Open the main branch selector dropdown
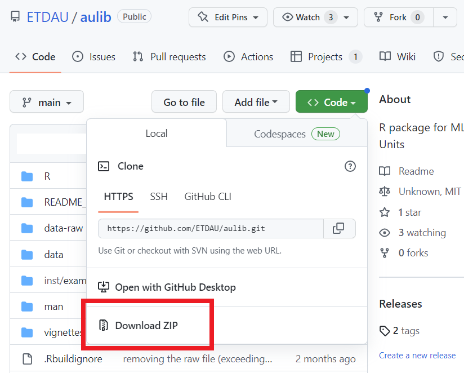Screen dimensions: 464x373 pyautogui.click(x=47, y=101)
